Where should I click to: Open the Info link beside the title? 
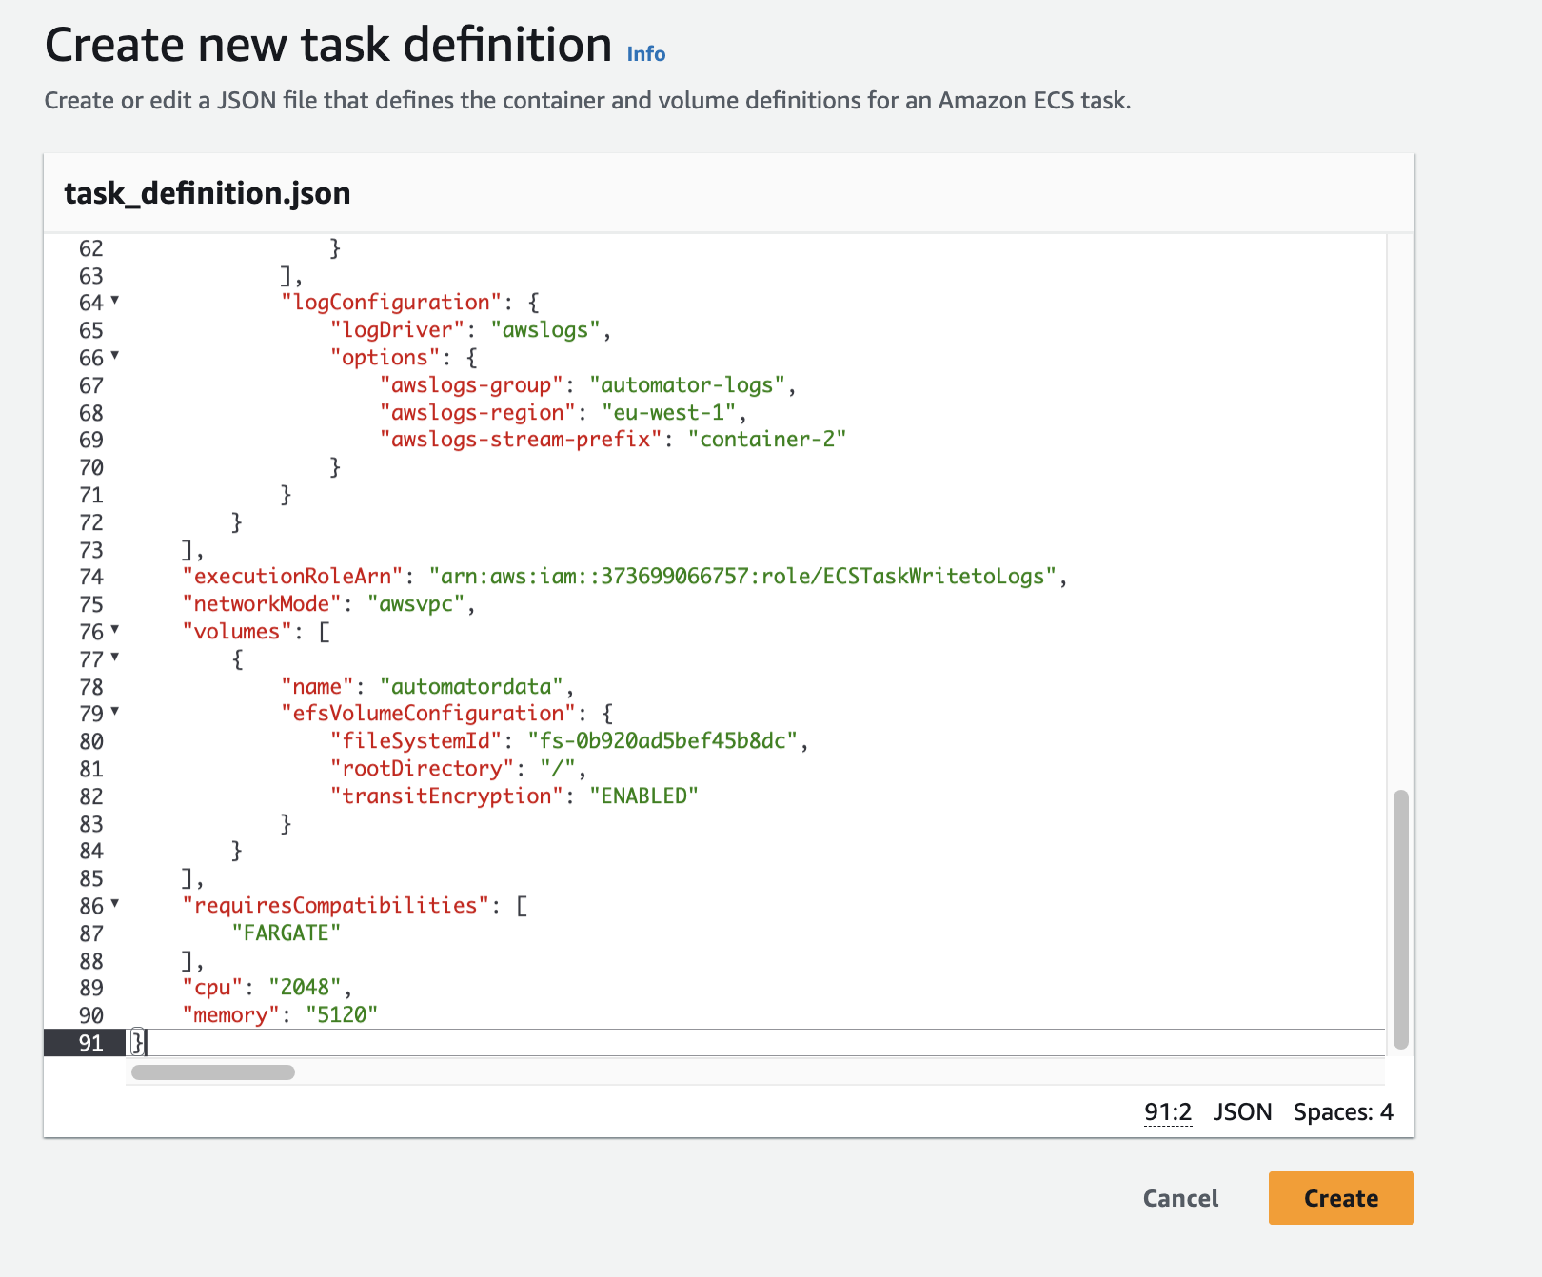point(645,54)
